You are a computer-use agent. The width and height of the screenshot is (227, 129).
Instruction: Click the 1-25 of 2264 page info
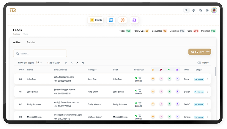54,63
